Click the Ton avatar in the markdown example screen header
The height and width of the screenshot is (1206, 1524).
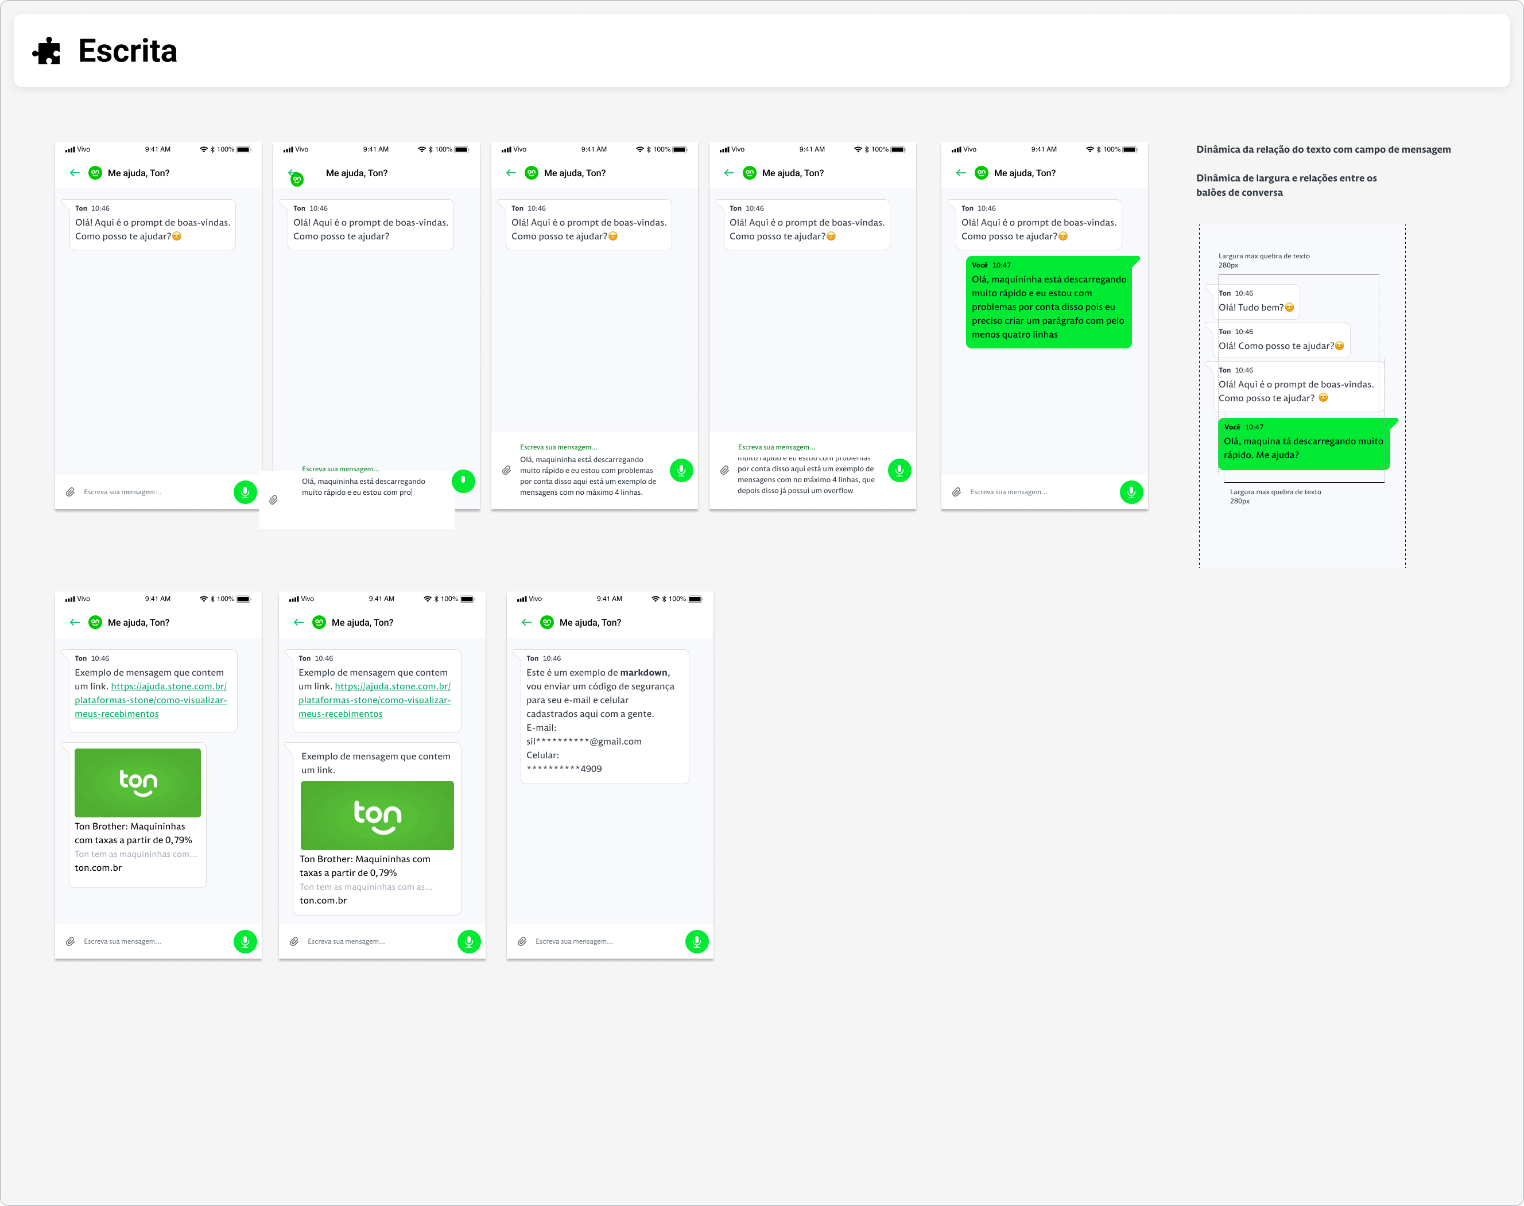547,622
